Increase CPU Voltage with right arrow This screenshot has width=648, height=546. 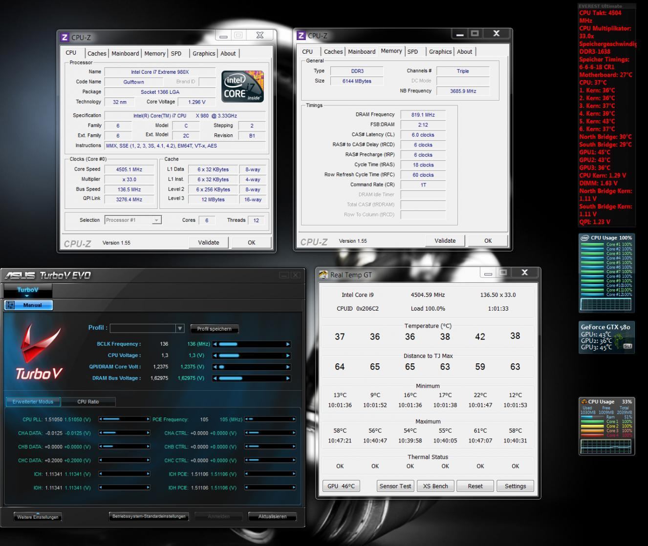288,356
